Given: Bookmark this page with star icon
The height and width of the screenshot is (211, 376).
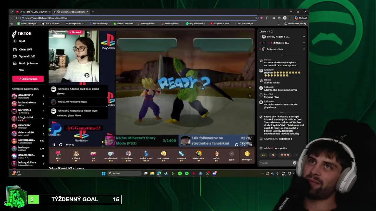Looking at the screenshot, I should coord(256,18).
